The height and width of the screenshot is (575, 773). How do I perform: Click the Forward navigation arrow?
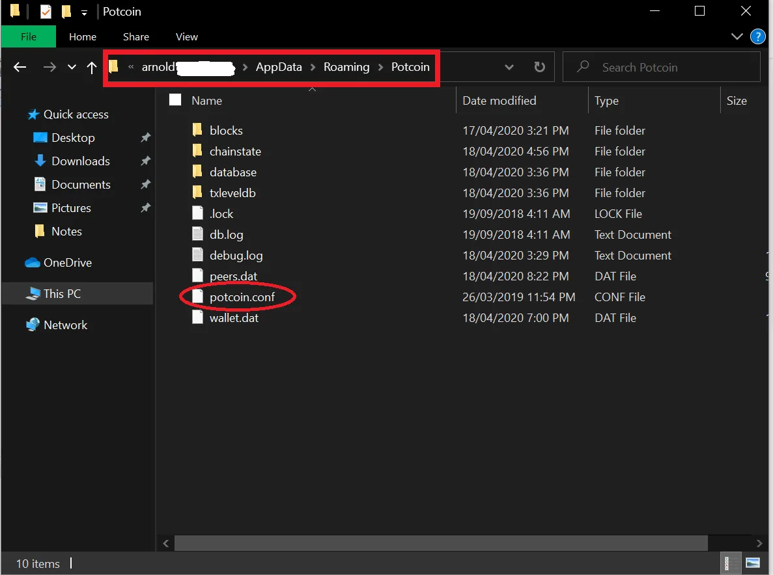tap(49, 67)
